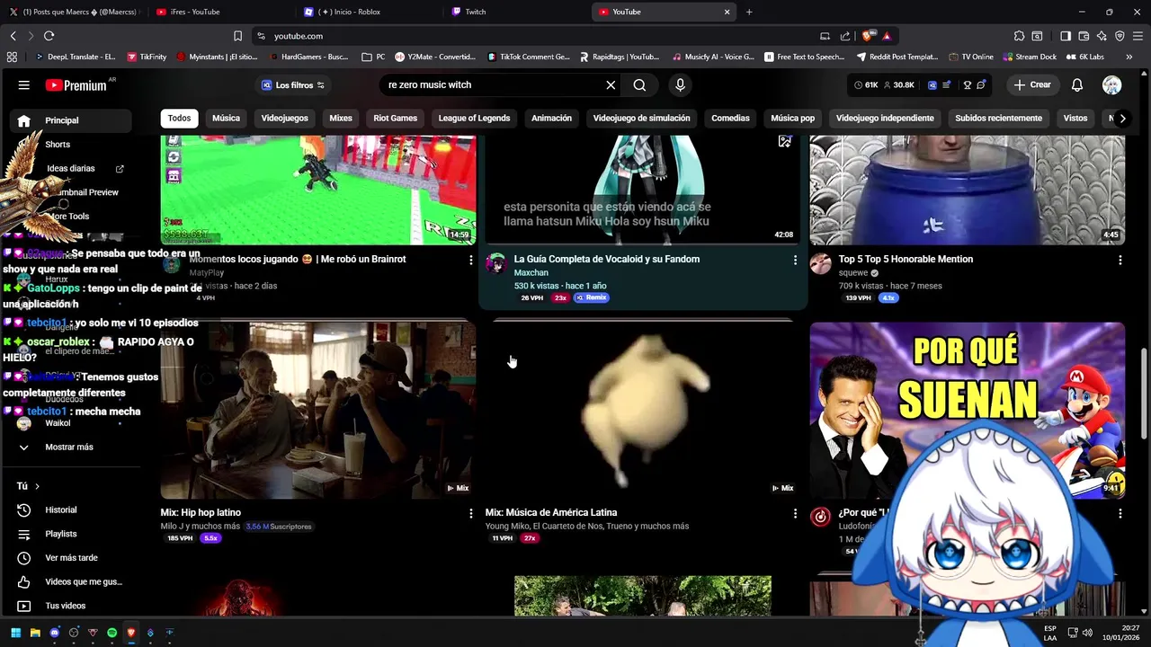Open the Maxchan channel link
This screenshot has height=647, width=1151.
[x=531, y=273]
